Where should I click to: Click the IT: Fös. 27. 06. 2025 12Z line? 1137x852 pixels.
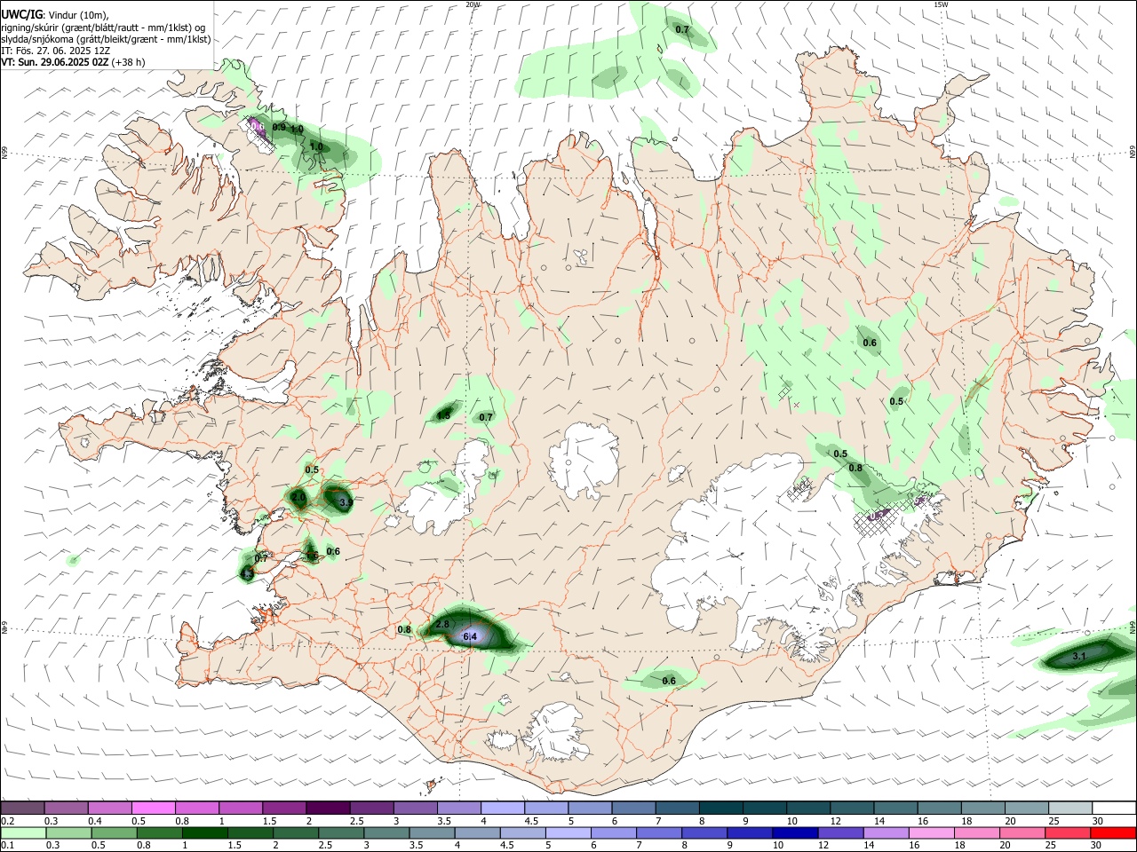55,51
